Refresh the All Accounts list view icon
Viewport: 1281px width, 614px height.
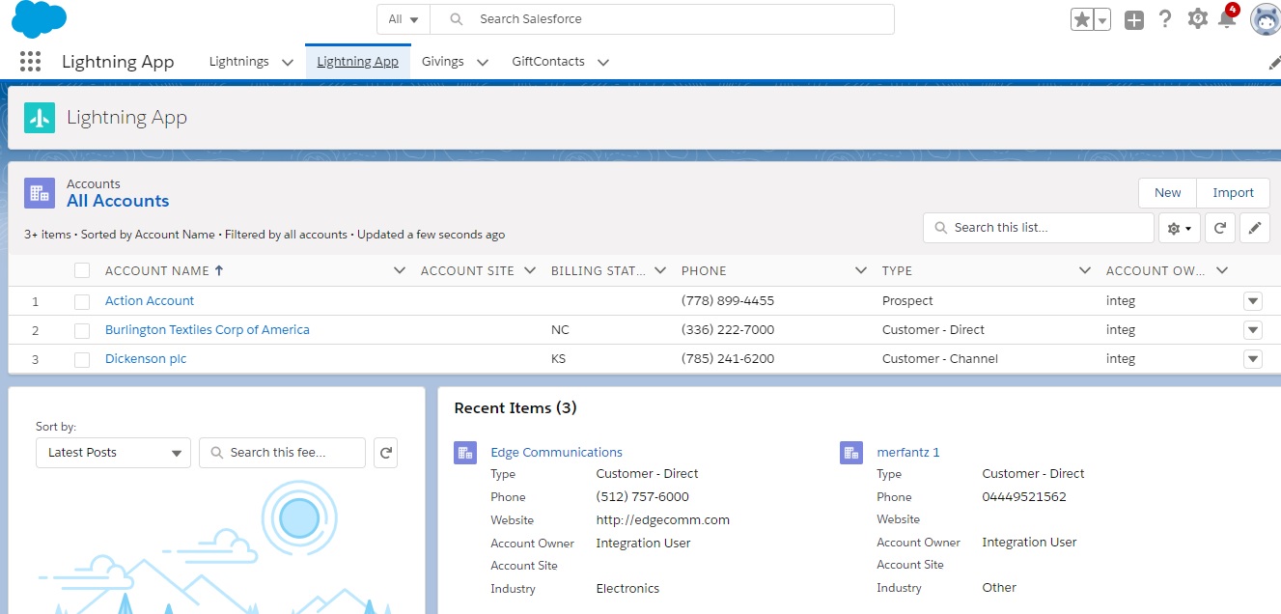tap(1218, 228)
